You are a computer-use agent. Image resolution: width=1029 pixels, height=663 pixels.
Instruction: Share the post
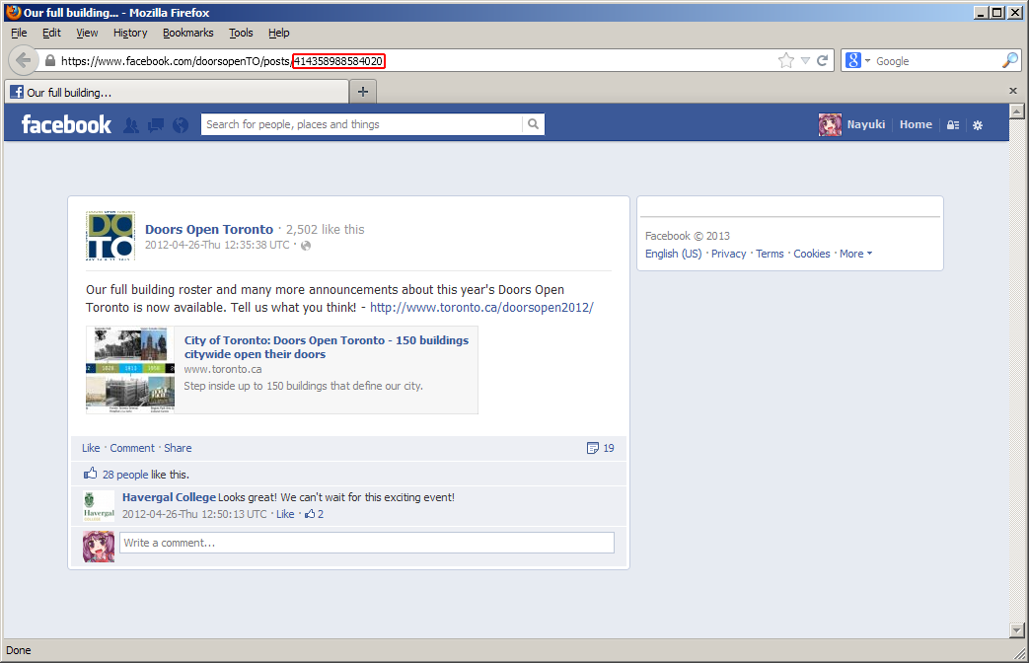178,448
